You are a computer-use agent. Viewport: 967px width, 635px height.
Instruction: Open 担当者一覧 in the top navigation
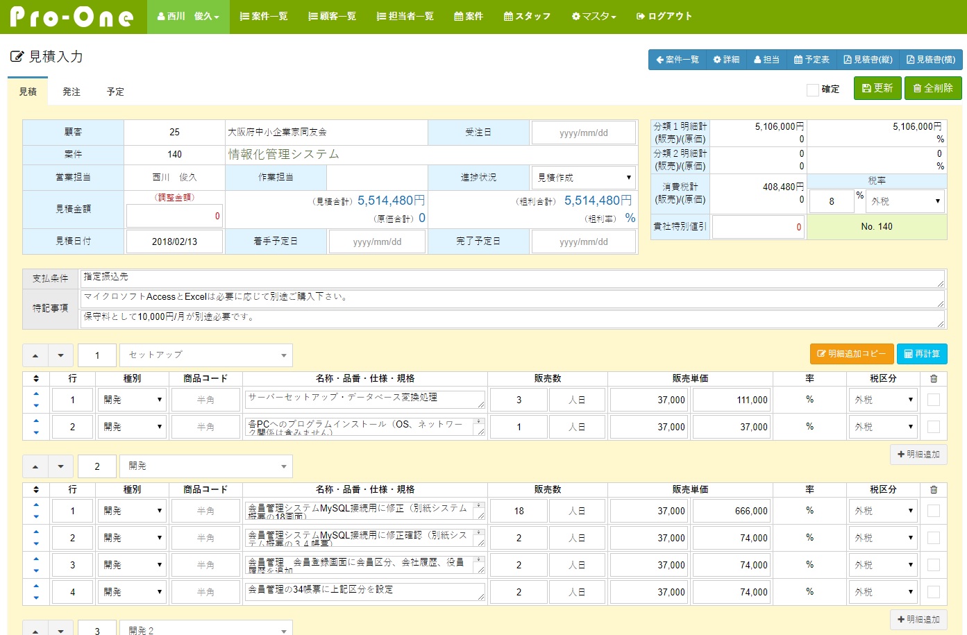[405, 17]
